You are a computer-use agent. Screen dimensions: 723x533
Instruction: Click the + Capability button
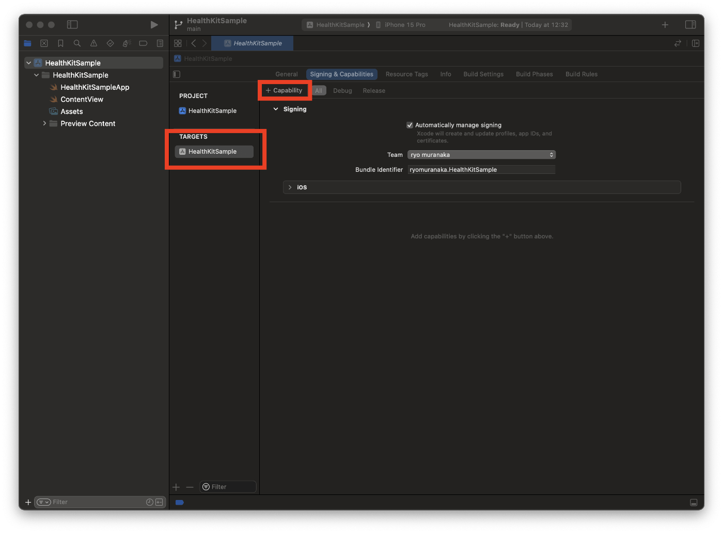[x=284, y=90]
